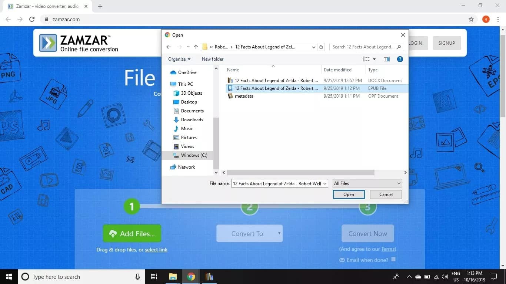Open the All Files type dropdown
The height and width of the screenshot is (284, 506).
pyautogui.click(x=367, y=183)
